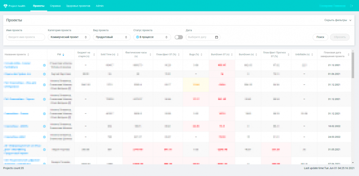Click the logout icon in top bar

(351, 6)
